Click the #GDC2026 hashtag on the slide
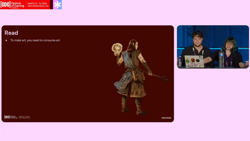Viewport: 250px width, 141px height. click(x=166, y=118)
